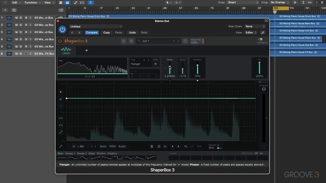Select the sine wave basic preset thumbnail

73,158
